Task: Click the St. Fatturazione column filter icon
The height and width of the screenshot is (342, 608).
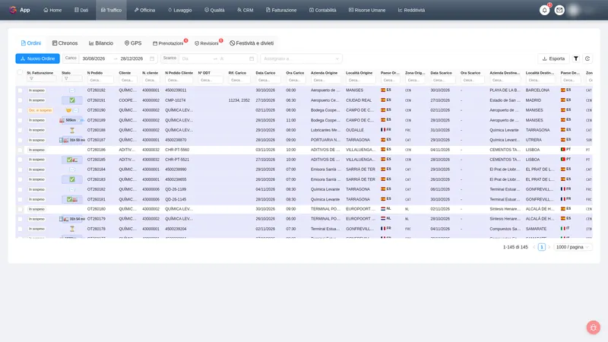Action: [x=31, y=79]
